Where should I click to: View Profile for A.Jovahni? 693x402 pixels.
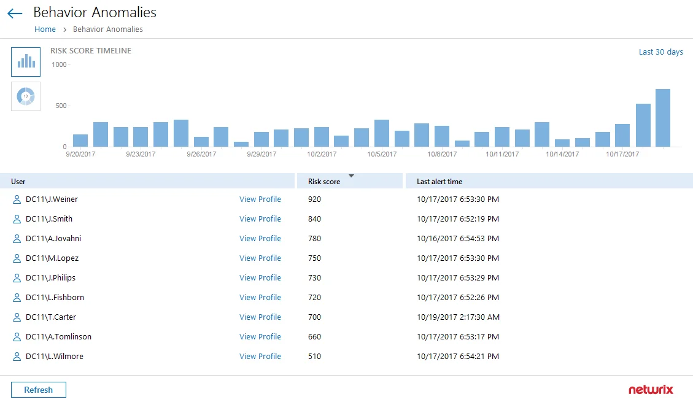click(260, 239)
